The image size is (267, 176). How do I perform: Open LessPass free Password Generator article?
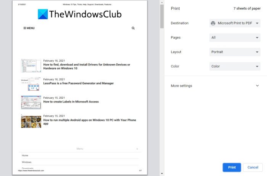78,83
